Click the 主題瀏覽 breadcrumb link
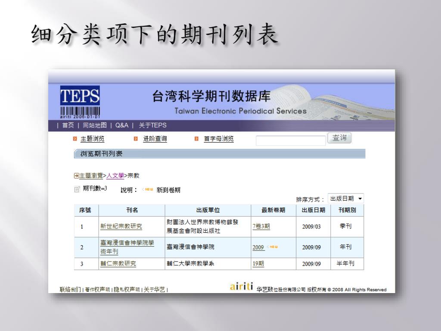Viewport: 441px width, 331px height. [x=91, y=176]
